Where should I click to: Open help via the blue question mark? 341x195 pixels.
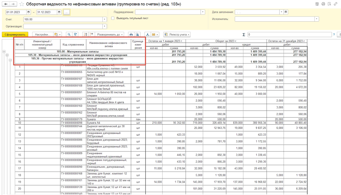[334, 35]
